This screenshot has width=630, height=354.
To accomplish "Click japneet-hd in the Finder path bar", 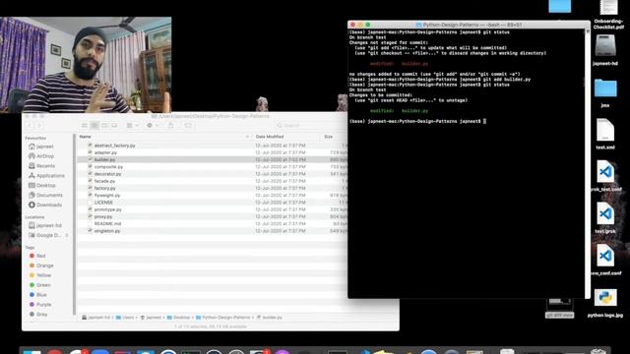I will click(96, 318).
